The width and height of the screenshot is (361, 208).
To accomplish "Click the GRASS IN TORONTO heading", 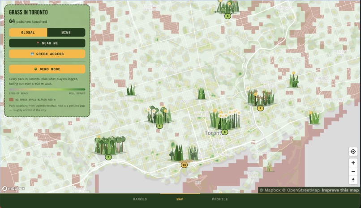I will 28,12.
